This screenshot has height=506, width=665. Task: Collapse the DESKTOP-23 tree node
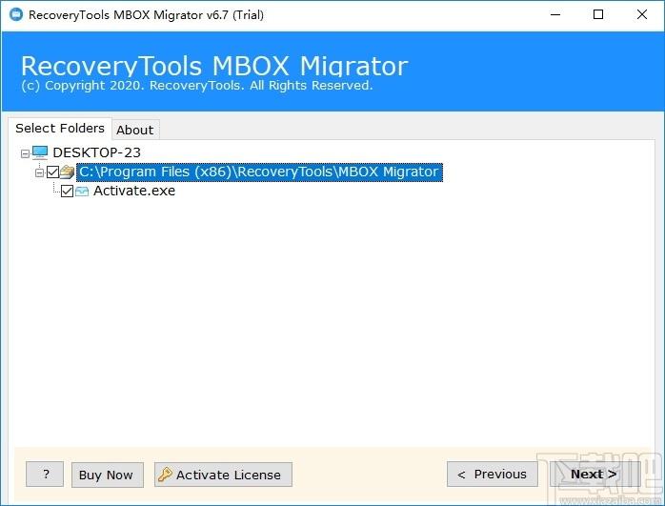point(26,153)
